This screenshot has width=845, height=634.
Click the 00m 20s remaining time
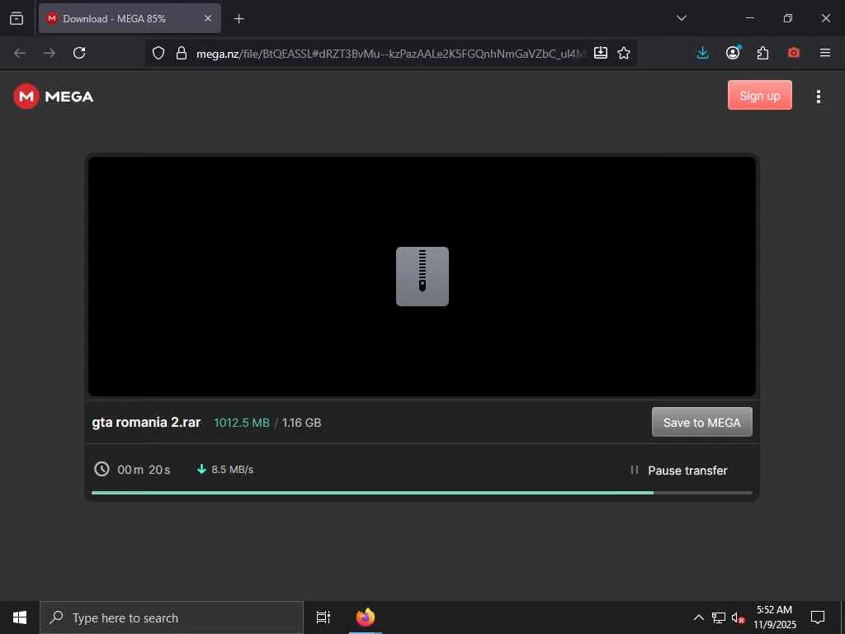[144, 470]
